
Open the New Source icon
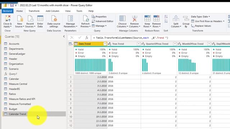tap(20, 19)
